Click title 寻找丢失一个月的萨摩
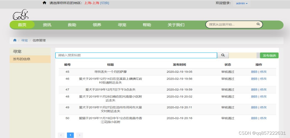 (111, 72)
